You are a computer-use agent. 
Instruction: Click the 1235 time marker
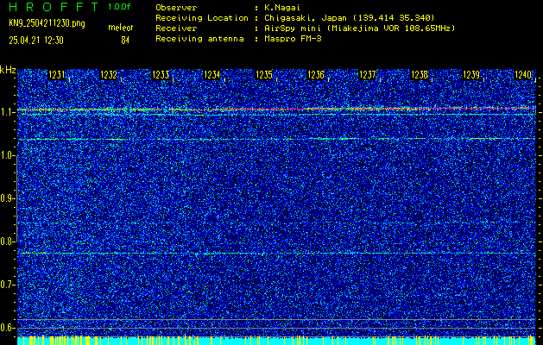264,75
